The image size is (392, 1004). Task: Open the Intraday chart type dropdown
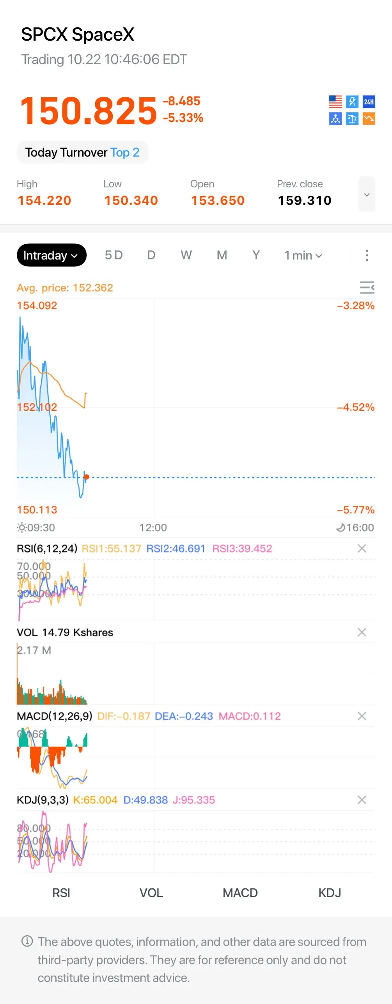[x=51, y=255]
